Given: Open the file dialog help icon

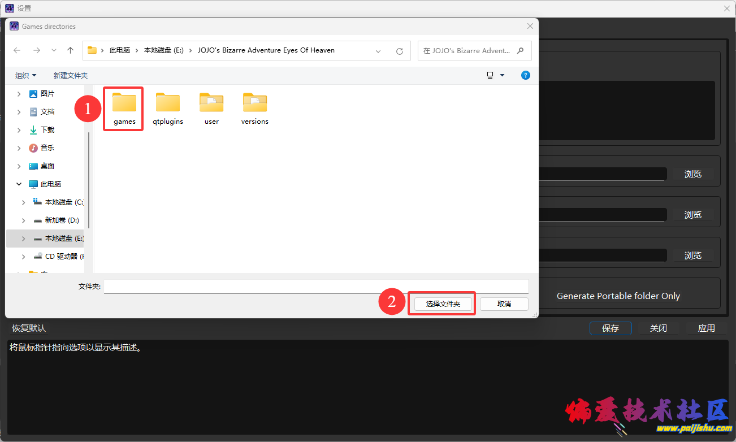Looking at the screenshot, I should coord(526,75).
